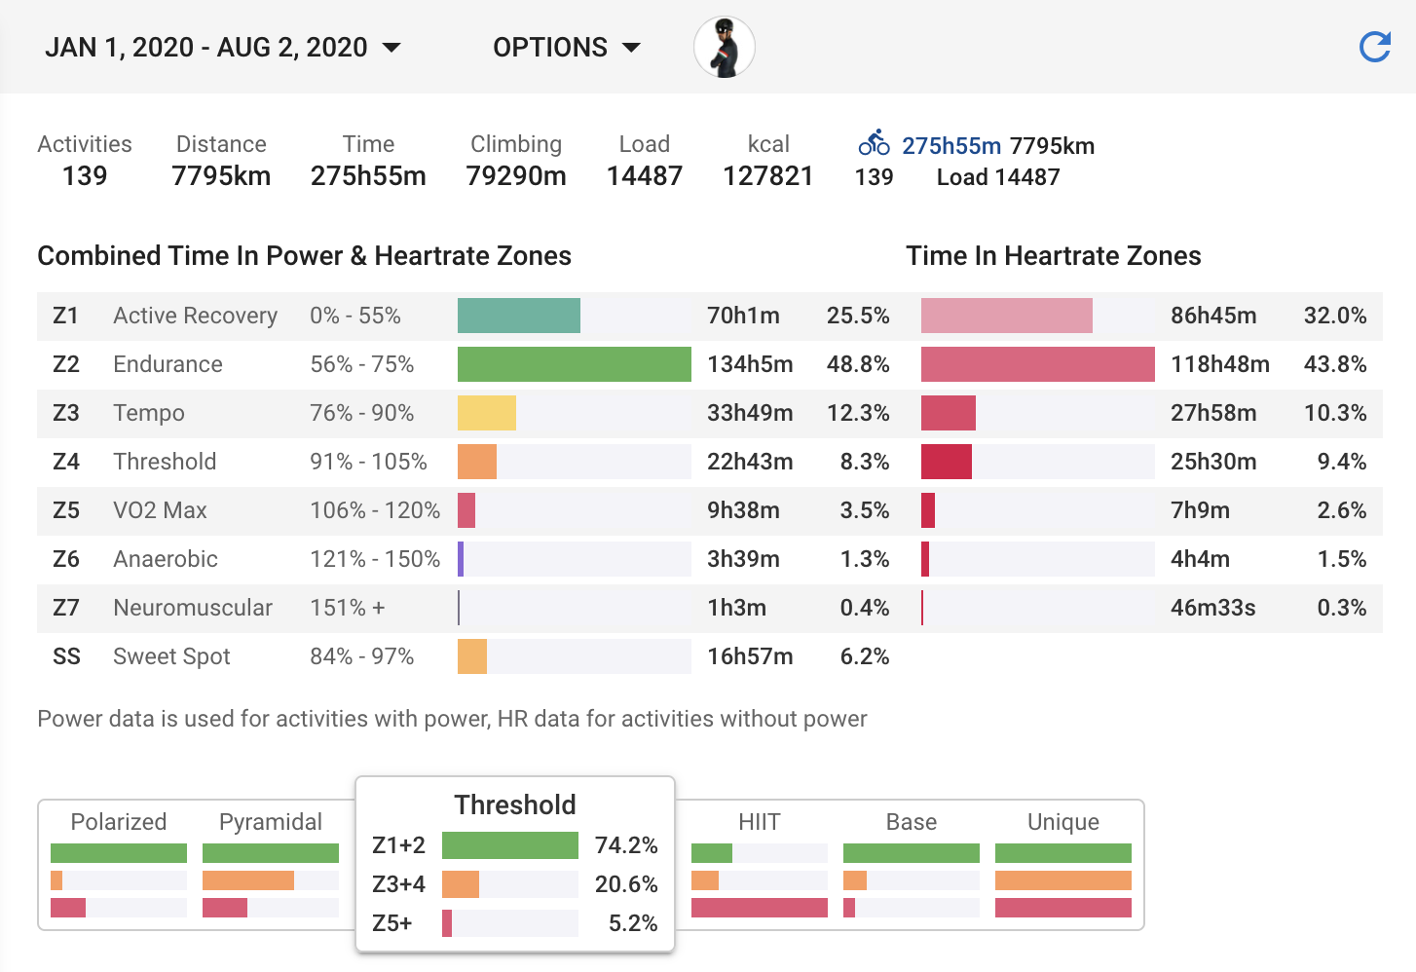1416x972 pixels.
Task: Toggle the Base distribution model
Action: (910, 821)
